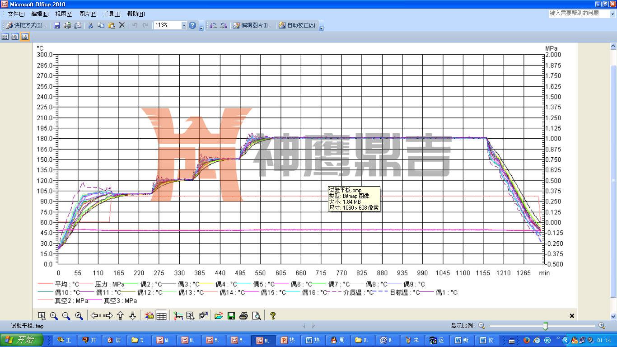Click the undo arrow icon
Screen dimensions: 617x347
pyautogui.click(x=135, y=25)
